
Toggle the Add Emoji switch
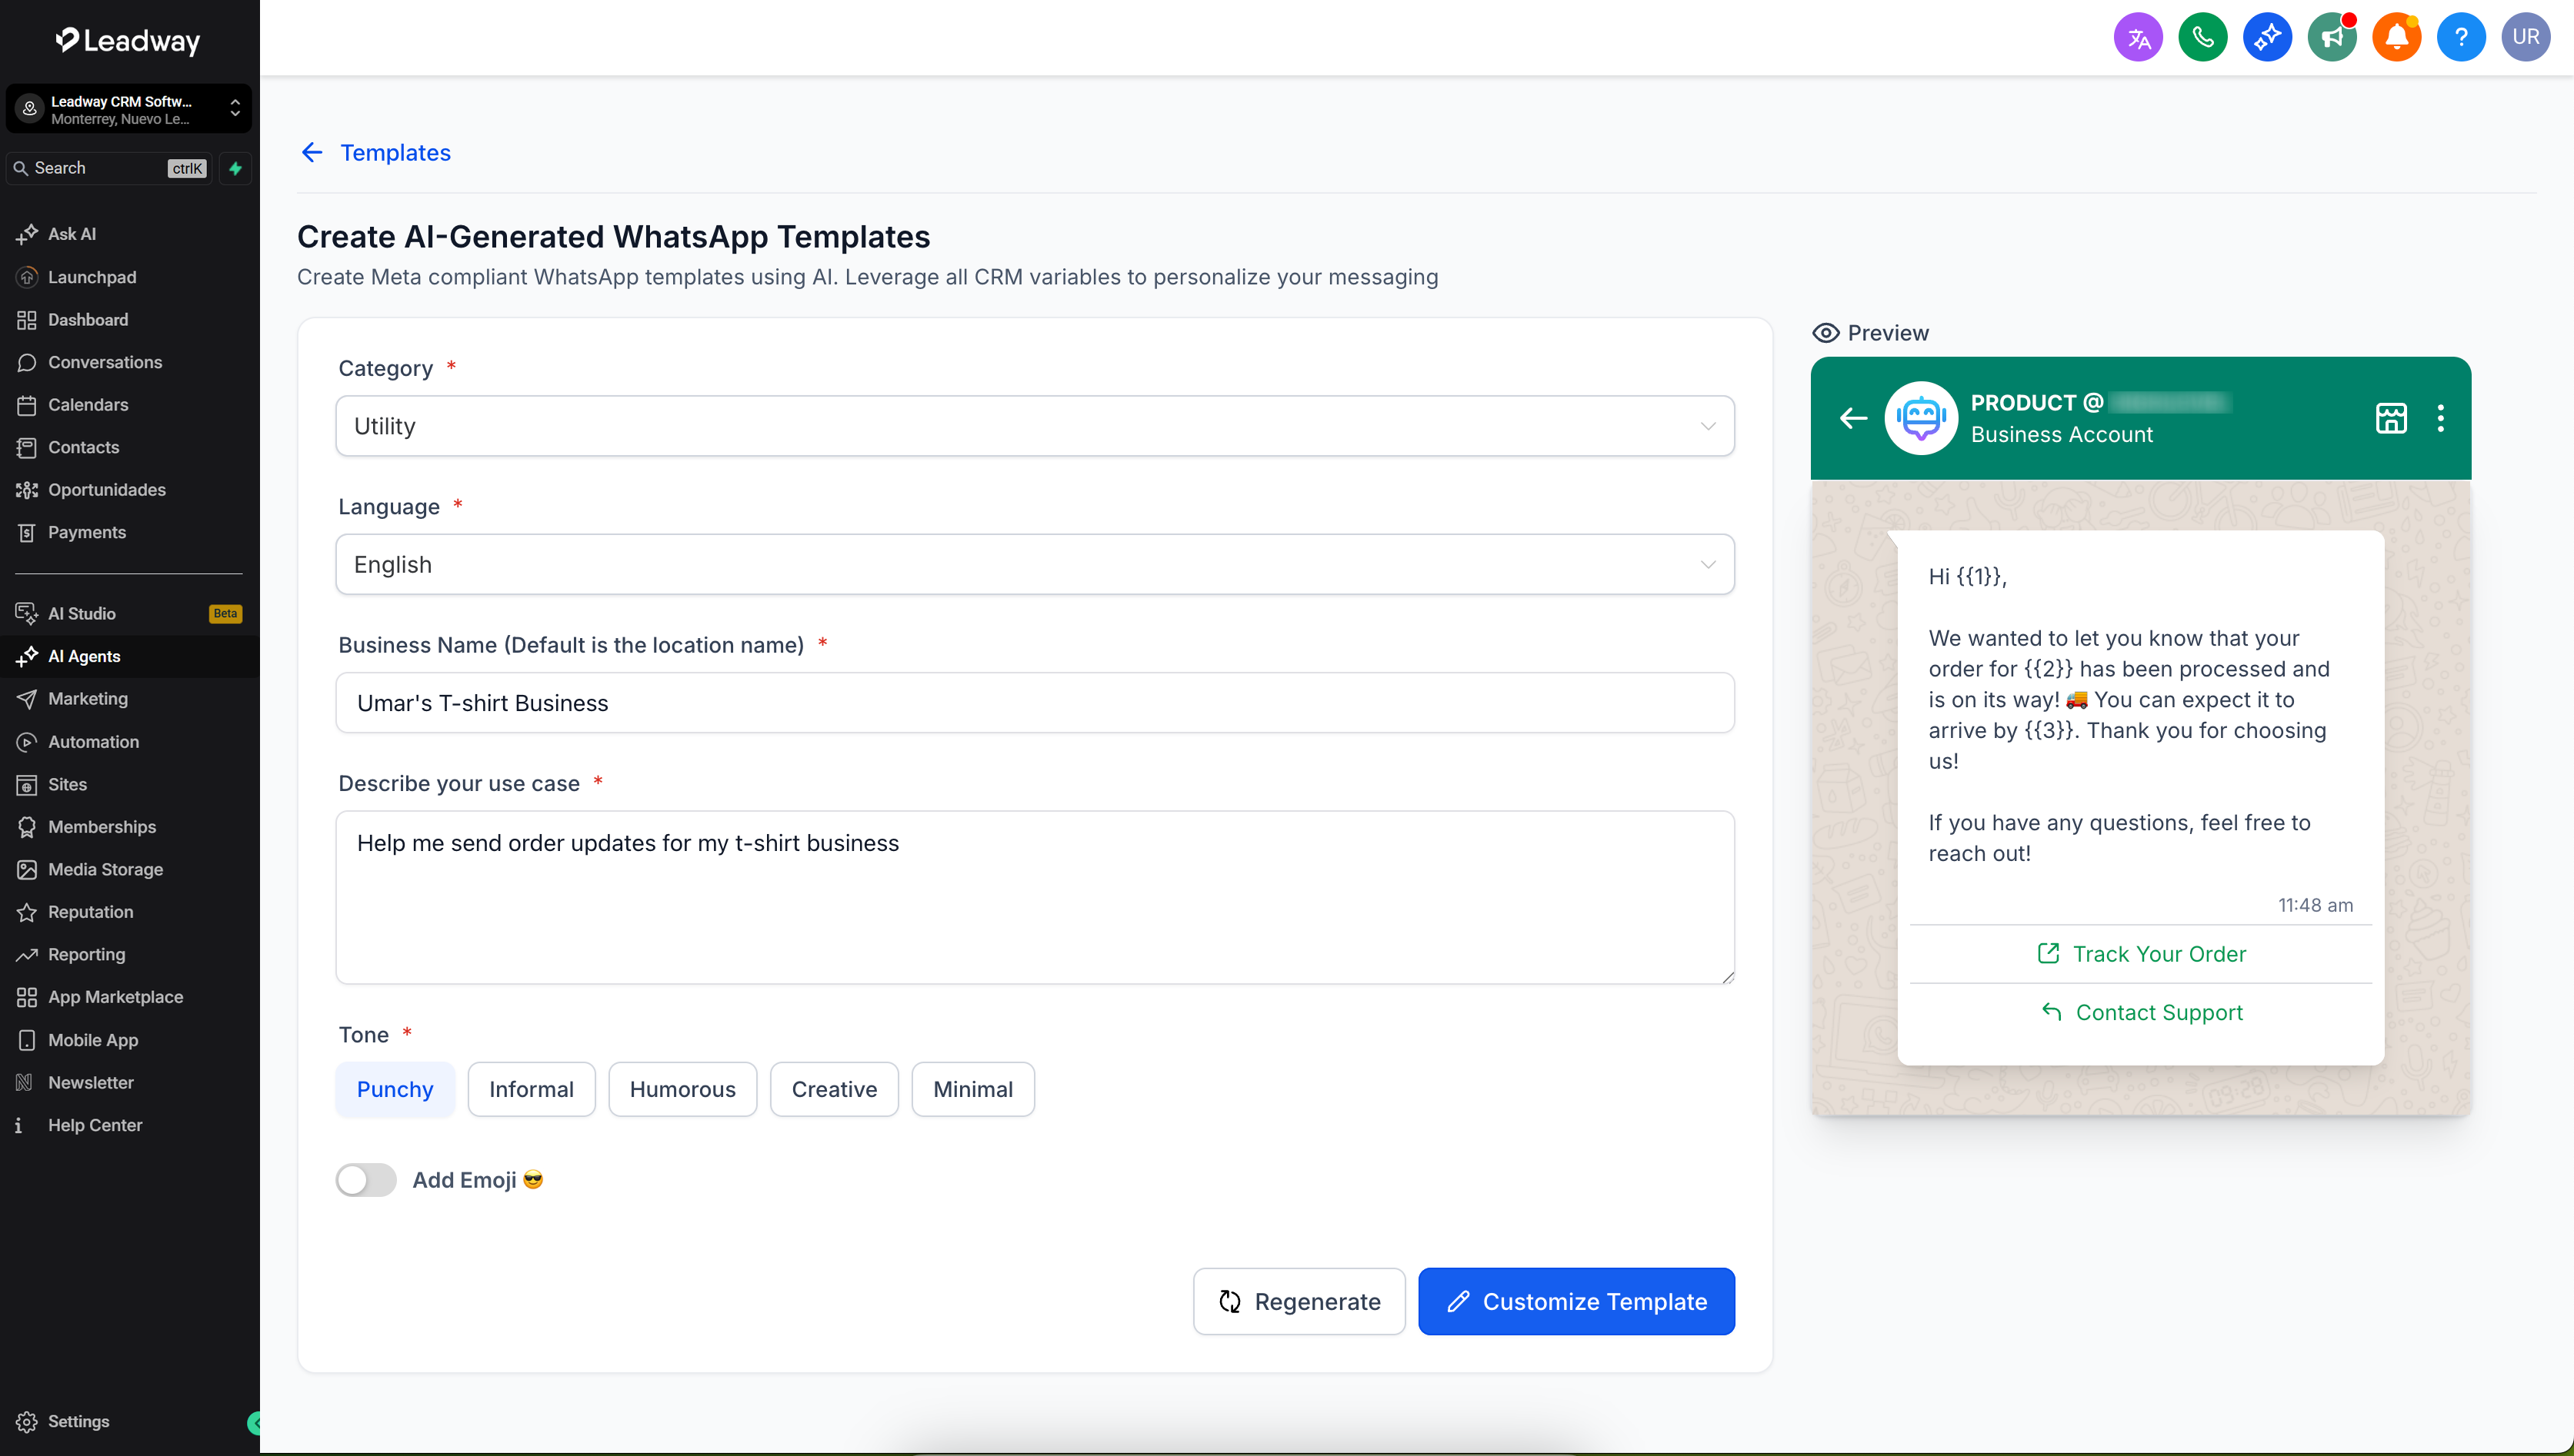(x=366, y=1180)
